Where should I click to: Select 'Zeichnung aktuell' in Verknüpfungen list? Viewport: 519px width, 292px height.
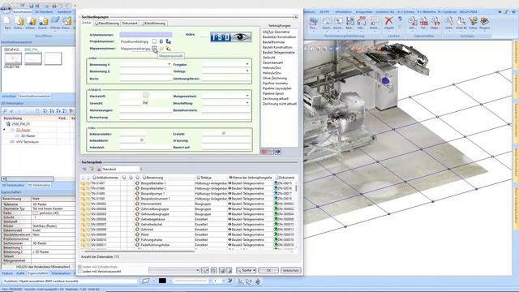[276, 99]
